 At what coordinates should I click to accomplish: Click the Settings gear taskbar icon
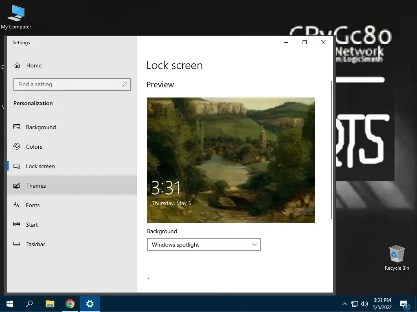point(90,304)
